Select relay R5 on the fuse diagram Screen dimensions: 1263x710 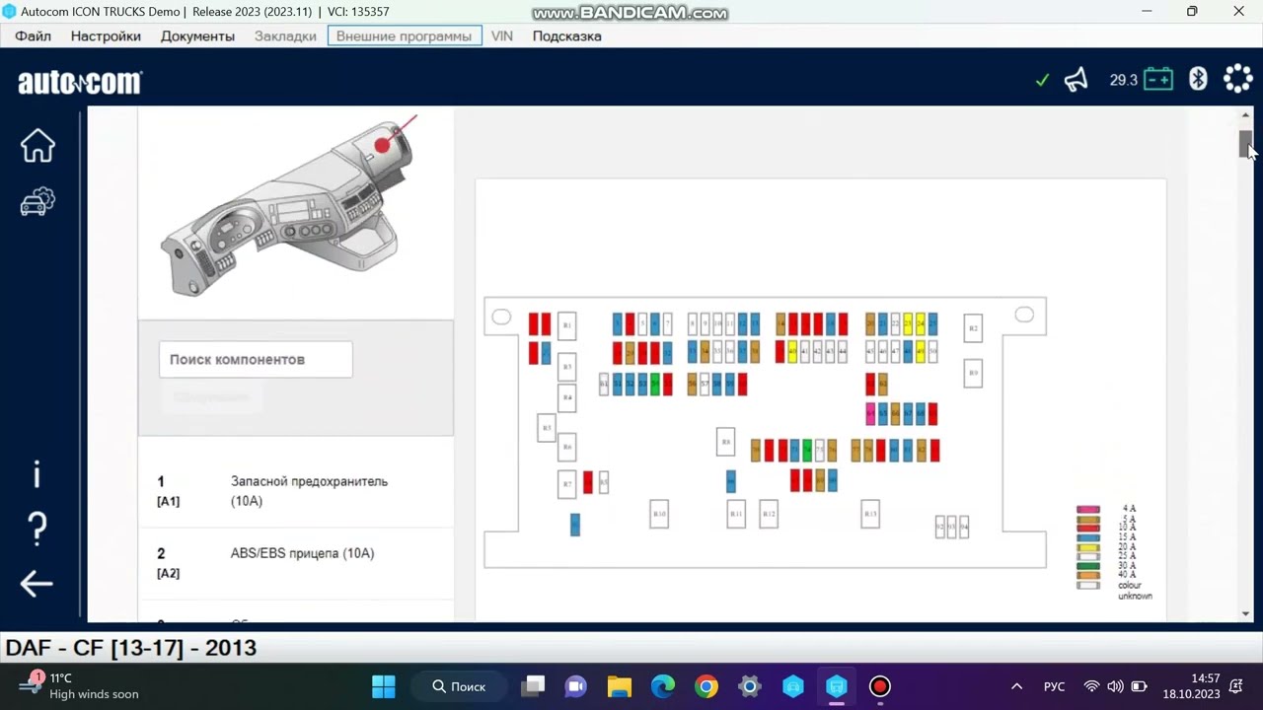[547, 428]
